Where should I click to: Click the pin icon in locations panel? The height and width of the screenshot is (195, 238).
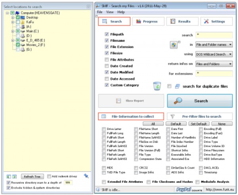click(86, 176)
